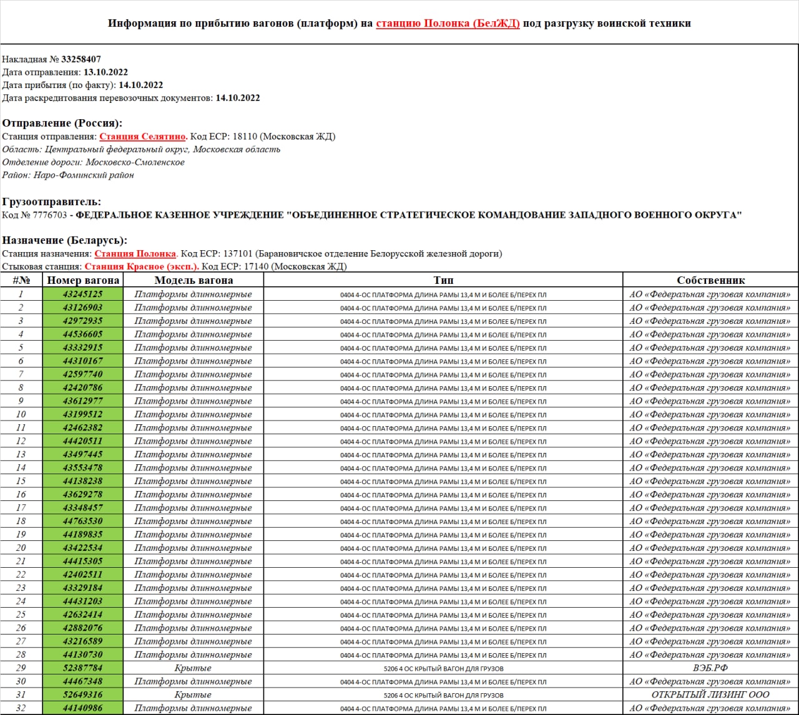799x715 pixels.
Task: Open the станцию Полонка (БелЖД) link in title
Action: tap(447, 24)
